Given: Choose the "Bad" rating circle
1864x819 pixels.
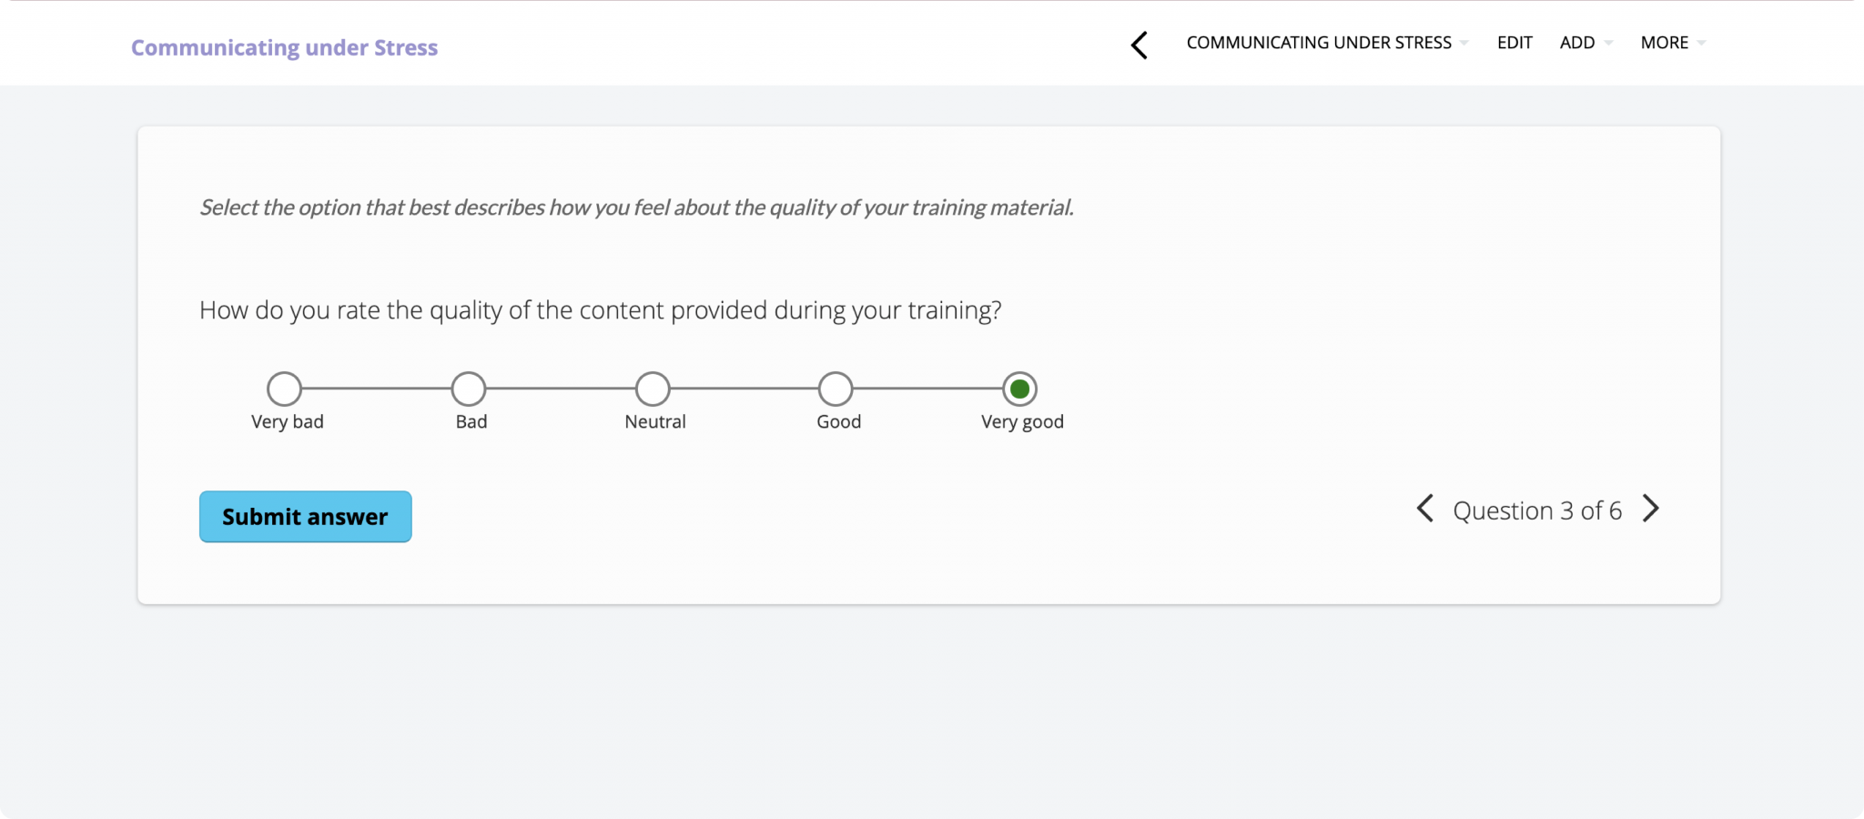Looking at the screenshot, I should (469, 389).
